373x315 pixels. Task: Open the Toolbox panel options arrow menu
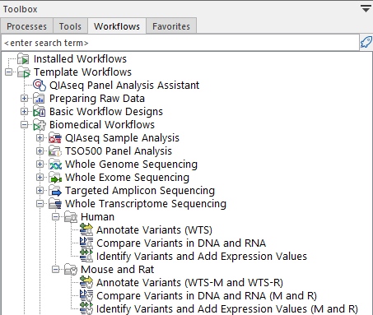(x=366, y=9)
